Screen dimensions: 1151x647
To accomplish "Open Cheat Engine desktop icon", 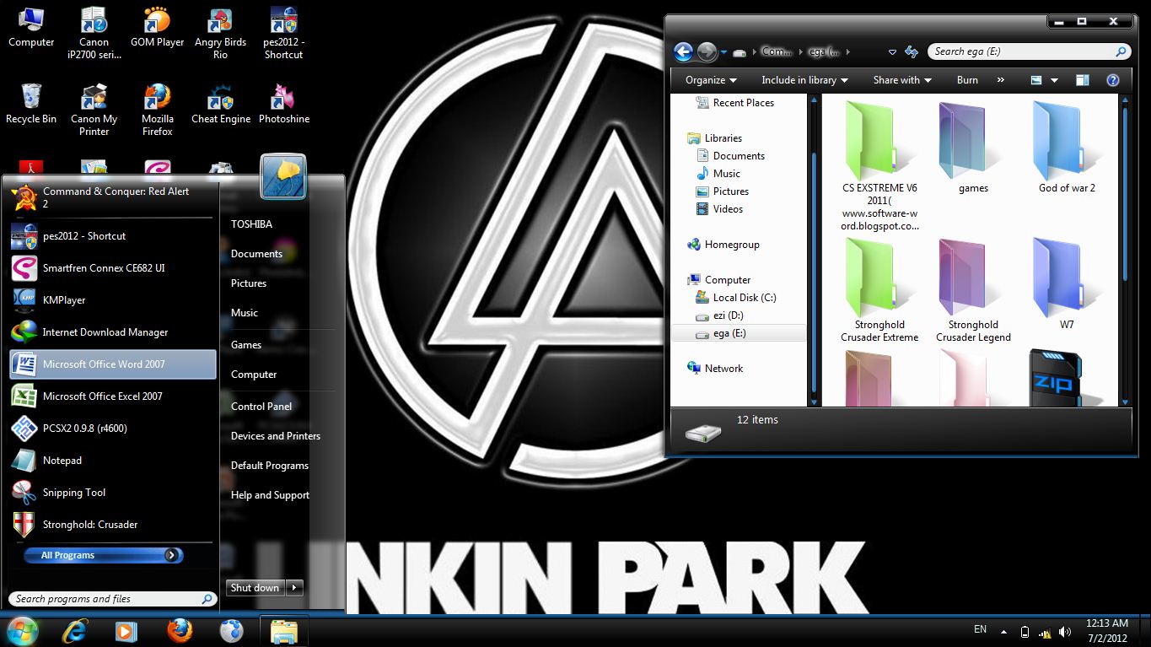I will (220, 104).
